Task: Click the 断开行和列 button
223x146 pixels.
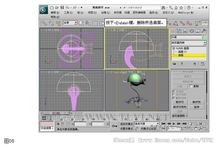Action: [180, 107]
